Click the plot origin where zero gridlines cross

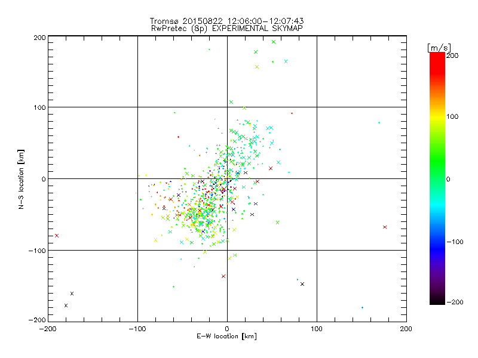tap(227, 178)
